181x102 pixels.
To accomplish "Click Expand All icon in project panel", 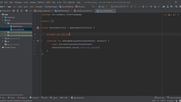I will coord(18,11).
